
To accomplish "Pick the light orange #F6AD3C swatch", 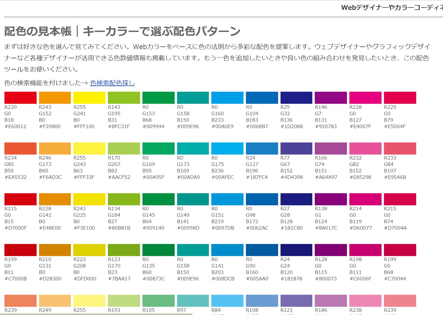I will (55, 149).
